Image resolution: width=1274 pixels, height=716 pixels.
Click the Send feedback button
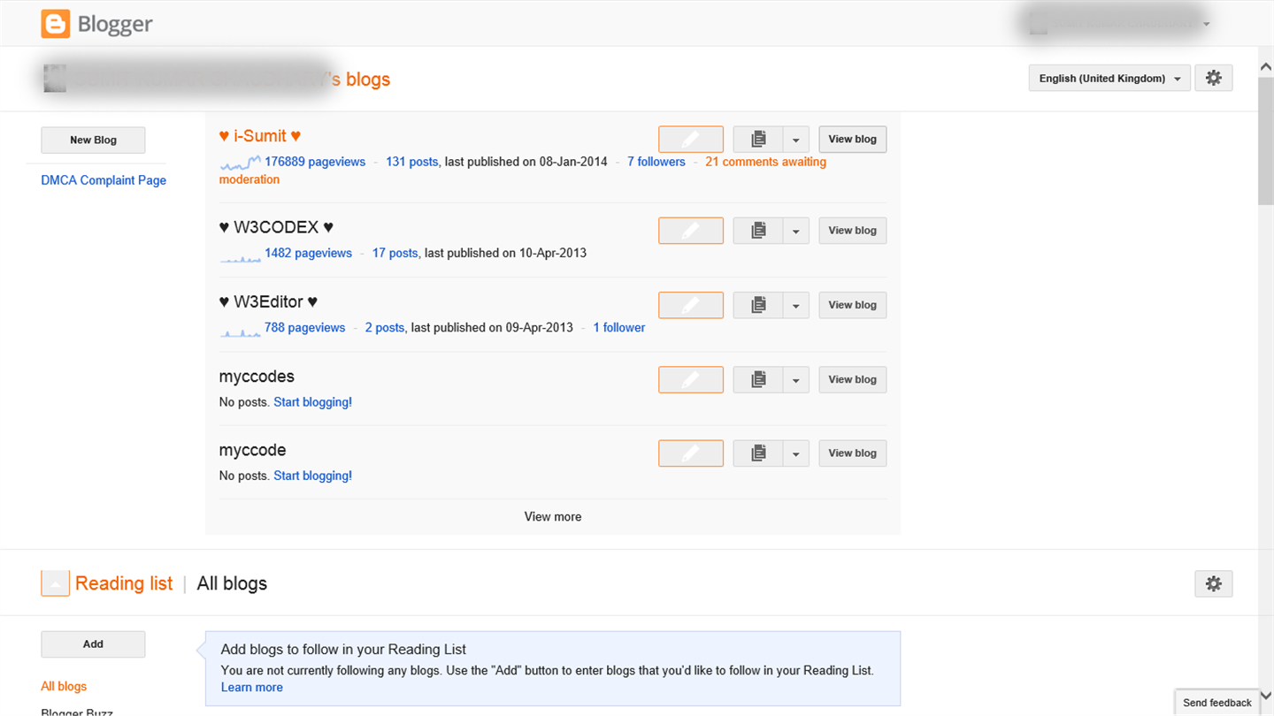1216,703
